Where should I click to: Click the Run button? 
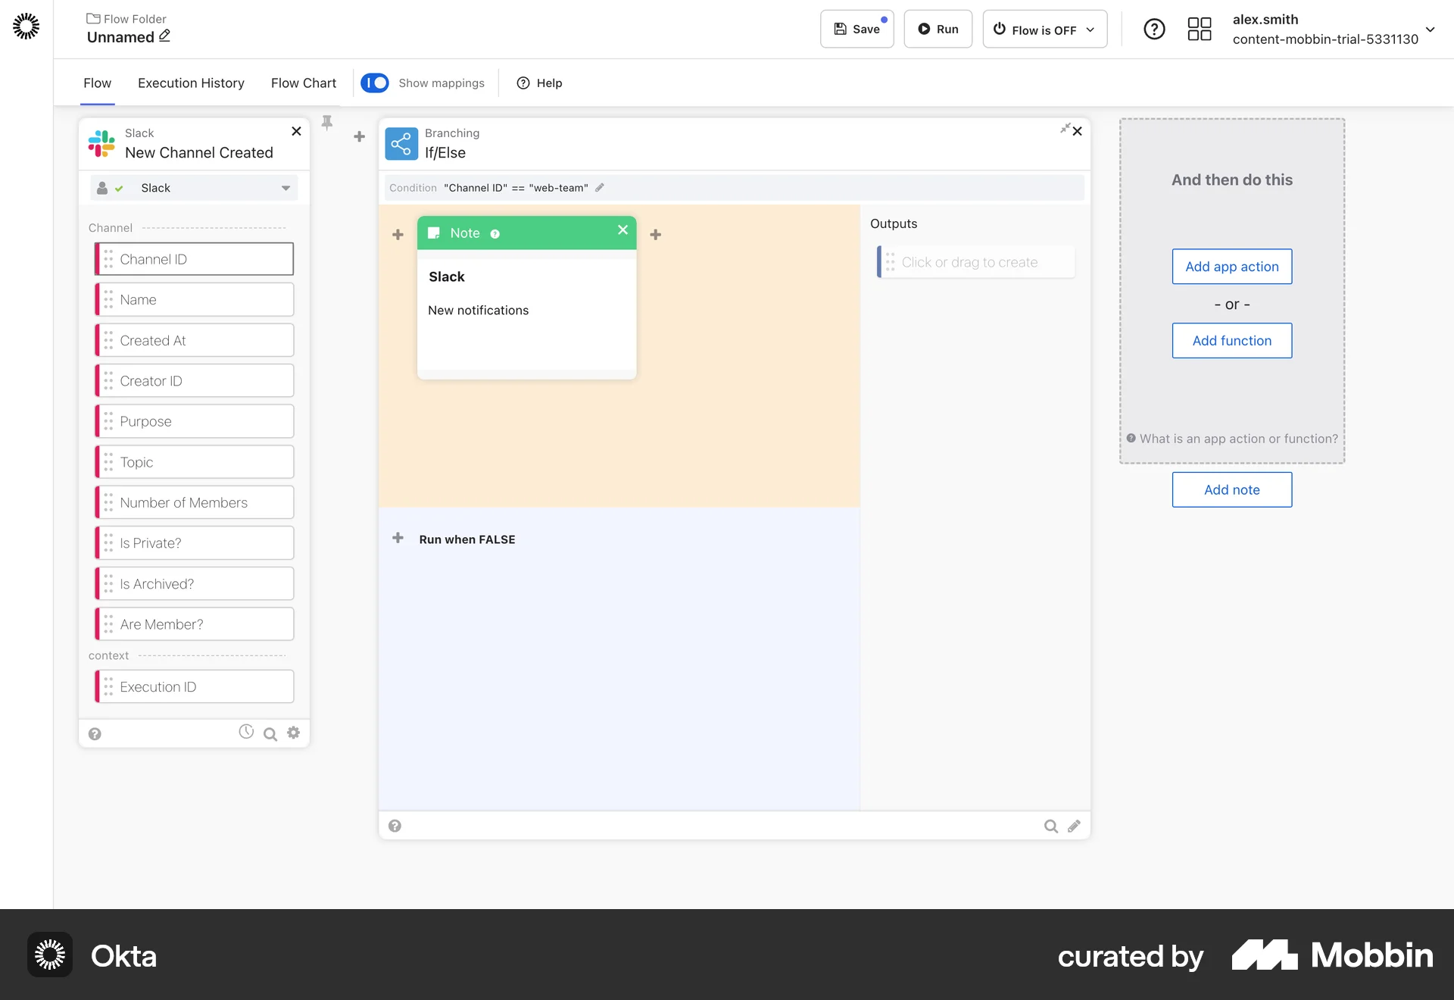click(x=938, y=29)
